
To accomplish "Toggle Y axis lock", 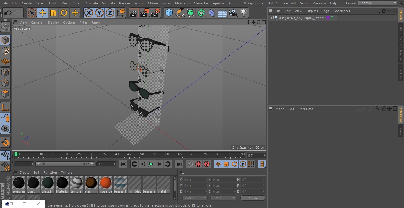I will 99,13.
